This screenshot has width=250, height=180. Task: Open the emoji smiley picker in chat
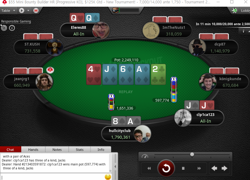click(x=108, y=177)
